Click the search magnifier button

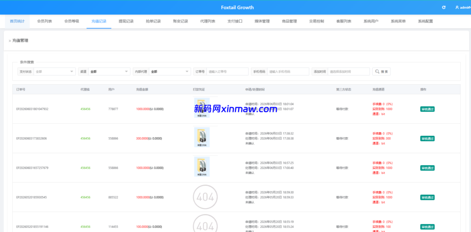pos(381,71)
